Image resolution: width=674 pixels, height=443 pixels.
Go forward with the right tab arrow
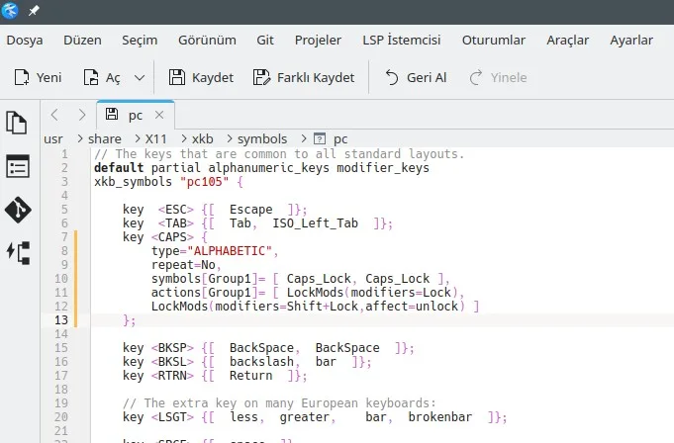click(82, 115)
